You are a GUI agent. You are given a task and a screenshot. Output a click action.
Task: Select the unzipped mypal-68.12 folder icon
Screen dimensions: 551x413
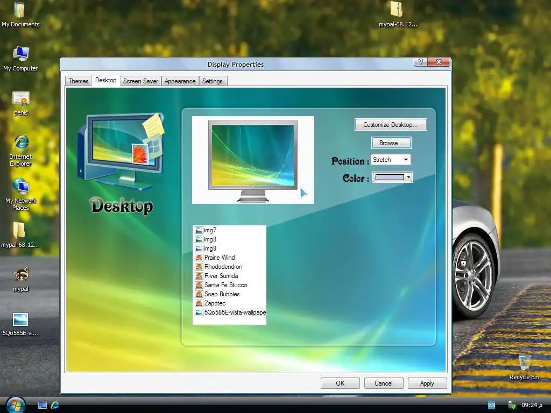click(20, 235)
